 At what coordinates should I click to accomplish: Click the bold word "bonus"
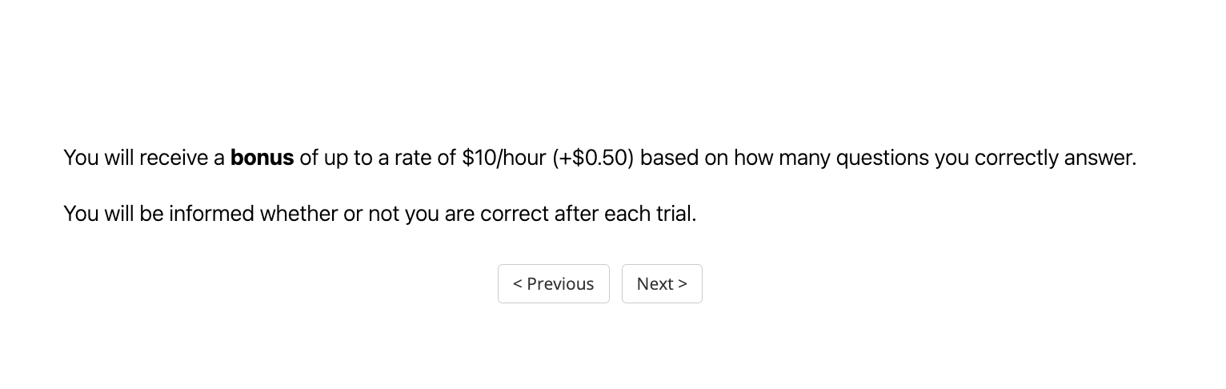[262, 158]
